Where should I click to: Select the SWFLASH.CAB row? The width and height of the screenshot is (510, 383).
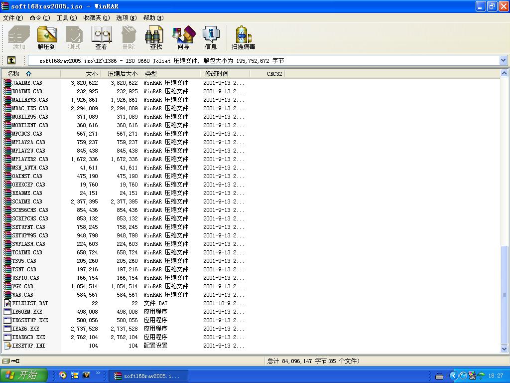click(124, 243)
